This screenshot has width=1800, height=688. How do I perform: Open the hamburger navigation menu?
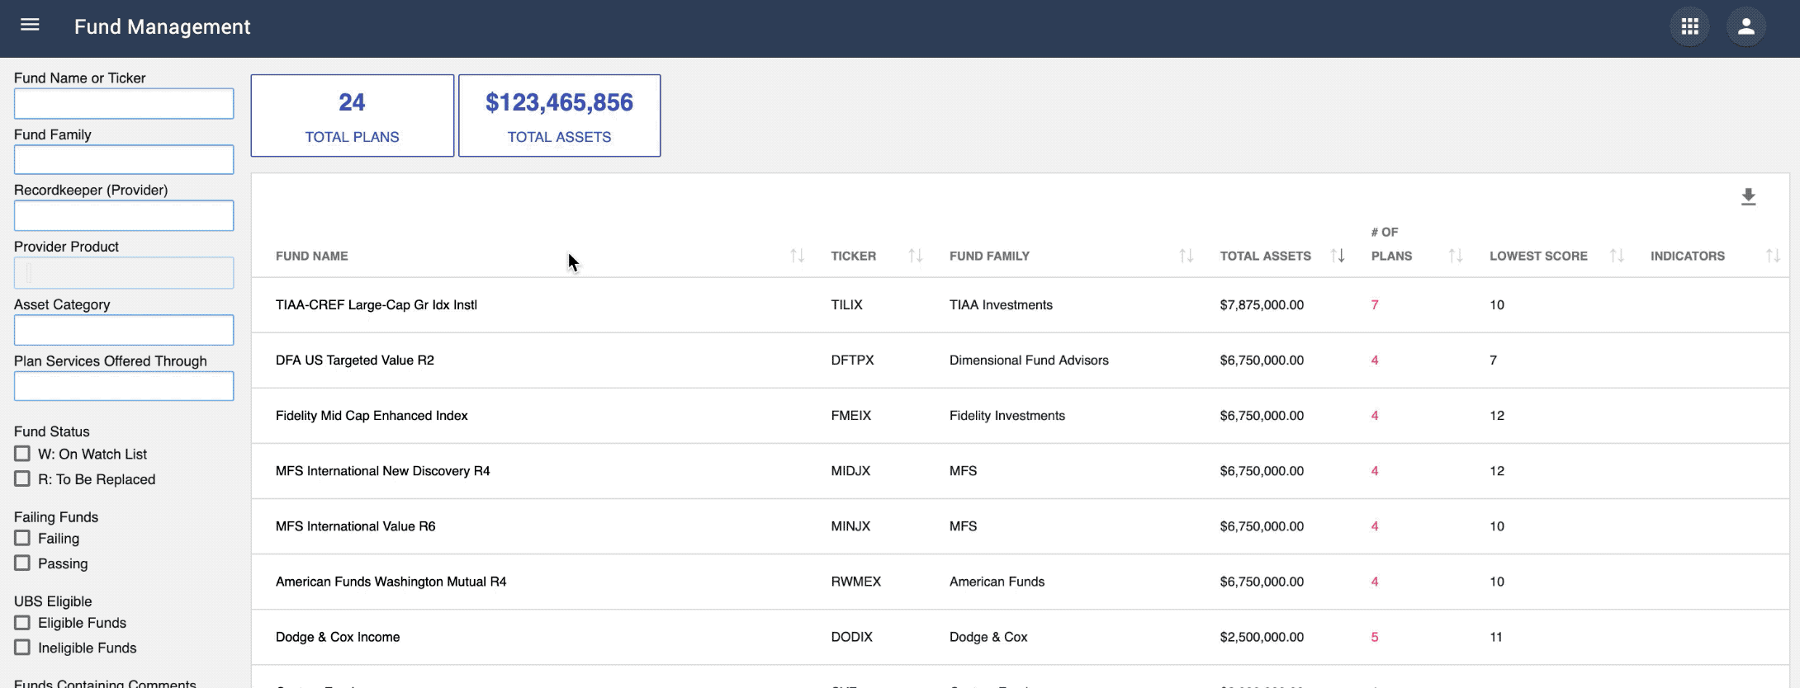pyautogui.click(x=30, y=25)
